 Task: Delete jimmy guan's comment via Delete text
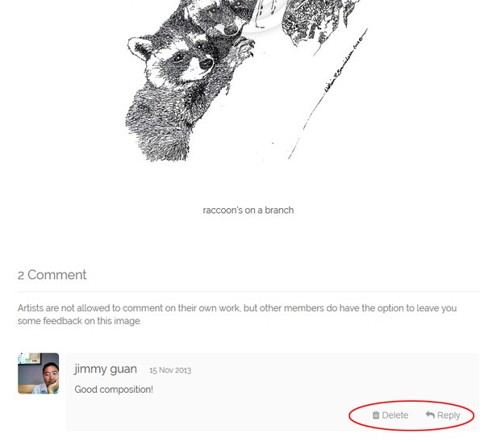coord(394,415)
